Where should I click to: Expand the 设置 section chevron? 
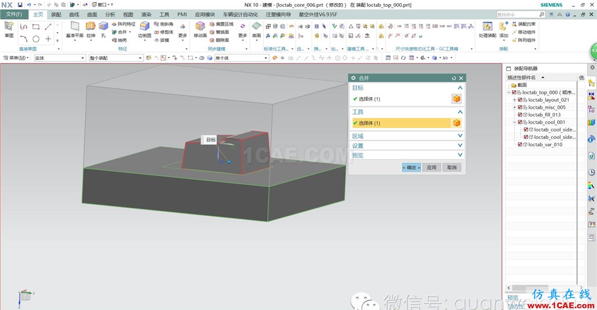(x=460, y=145)
